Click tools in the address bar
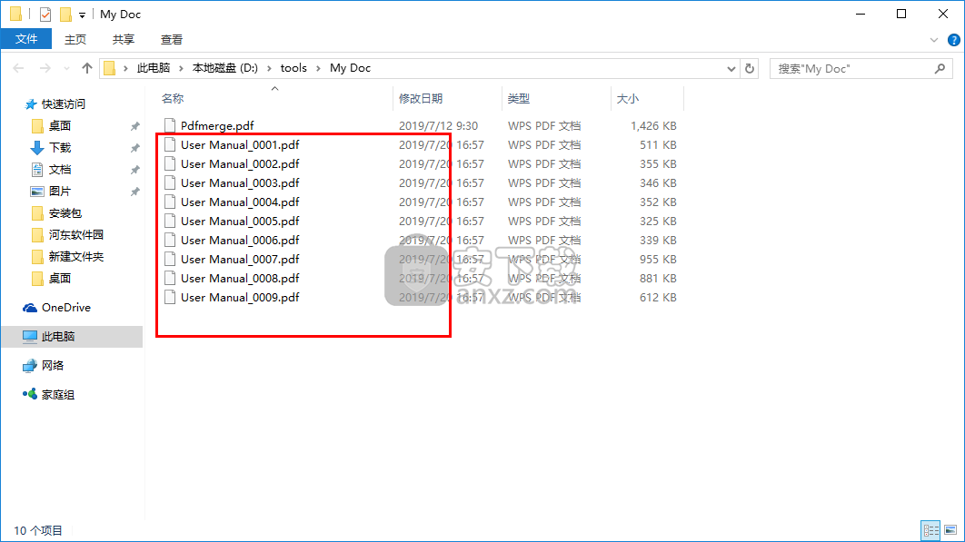 [x=293, y=68]
